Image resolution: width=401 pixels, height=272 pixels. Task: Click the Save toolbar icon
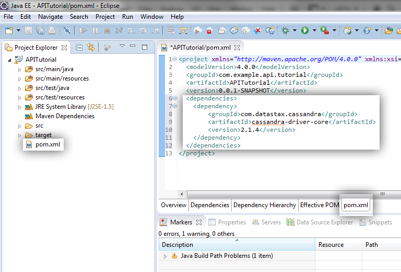28,30
